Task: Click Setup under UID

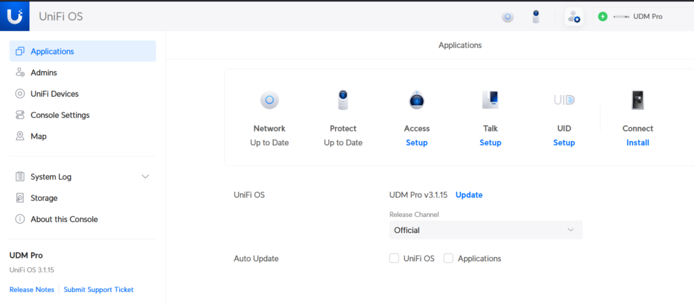Action: [x=565, y=142]
